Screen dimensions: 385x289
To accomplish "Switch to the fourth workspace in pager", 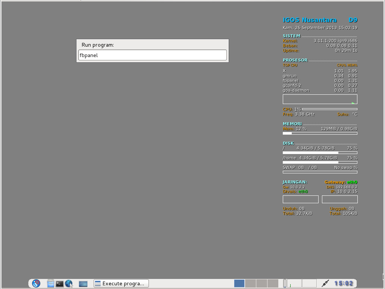I will [273, 283].
